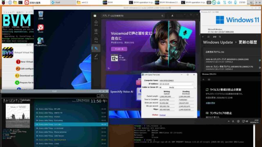Screen dimensions: 262x147
Task: Show hidden icons chevron in Windows taskbar
Action: point(228,122)
